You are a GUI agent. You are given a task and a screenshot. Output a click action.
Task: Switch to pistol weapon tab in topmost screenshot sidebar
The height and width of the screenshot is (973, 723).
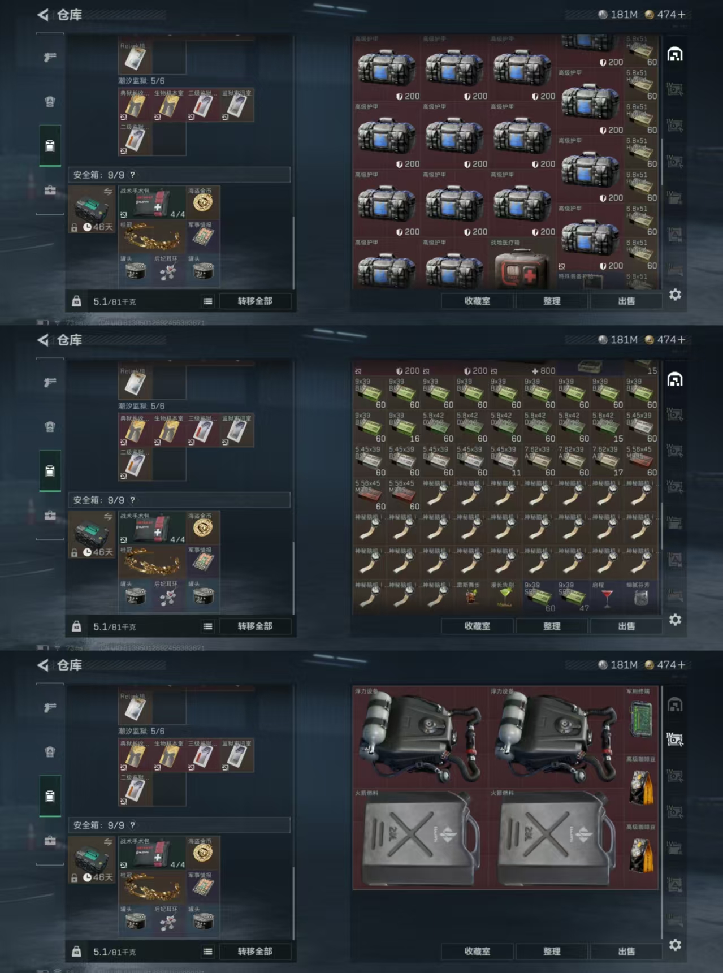click(x=50, y=57)
